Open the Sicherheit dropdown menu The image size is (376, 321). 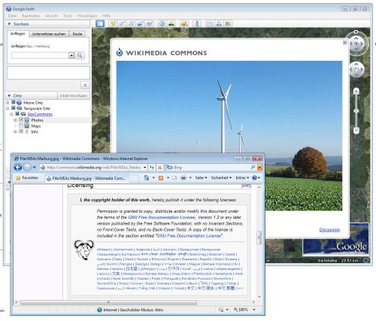221,177
